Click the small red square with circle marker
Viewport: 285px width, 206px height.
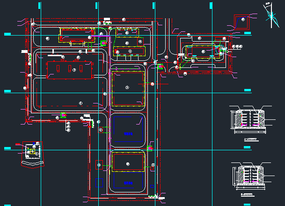99,164
